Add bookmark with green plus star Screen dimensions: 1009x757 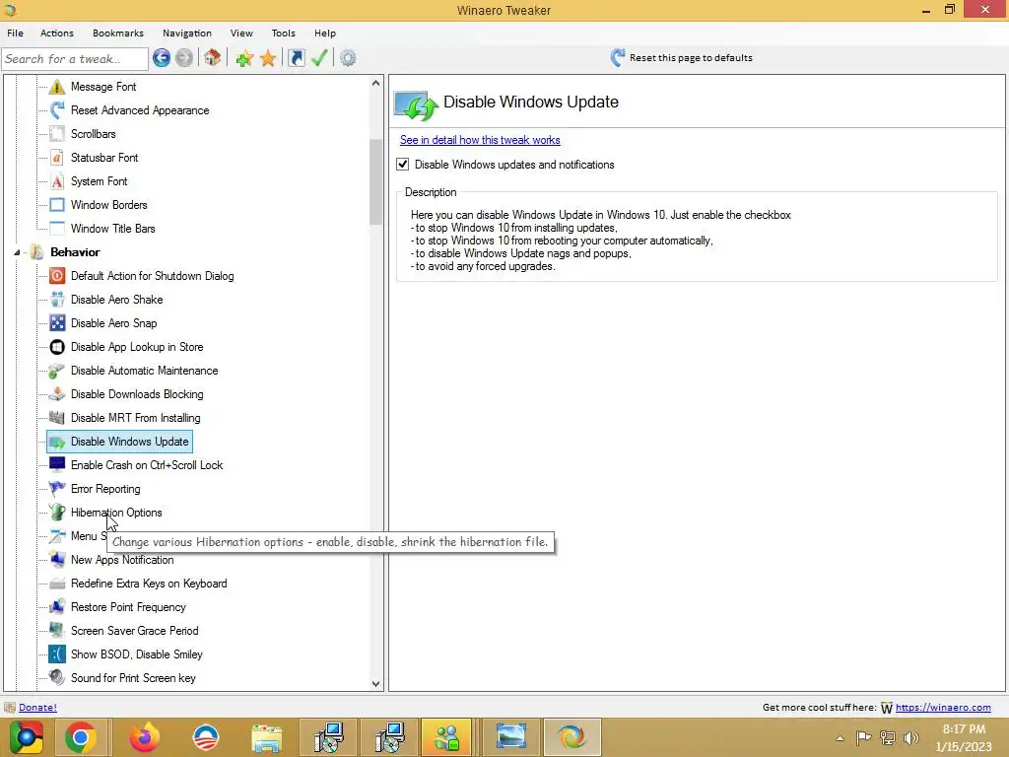pyautogui.click(x=244, y=58)
